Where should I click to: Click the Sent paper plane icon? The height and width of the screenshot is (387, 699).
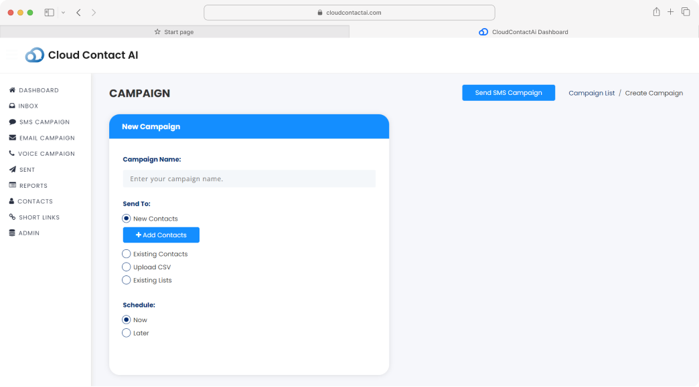pyautogui.click(x=12, y=170)
